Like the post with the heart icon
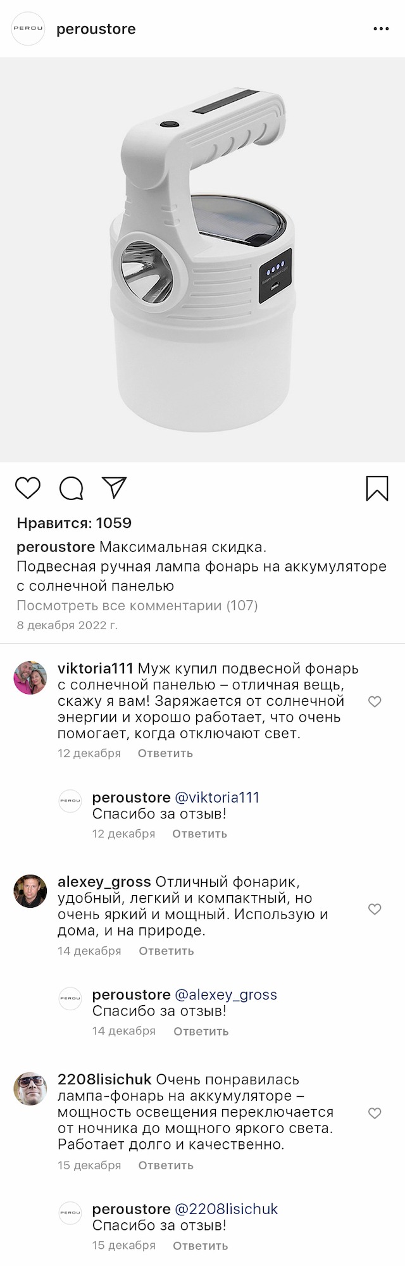The height and width of the screenshot is (1266, 405). pyautogui.click(x=28, y=488)
